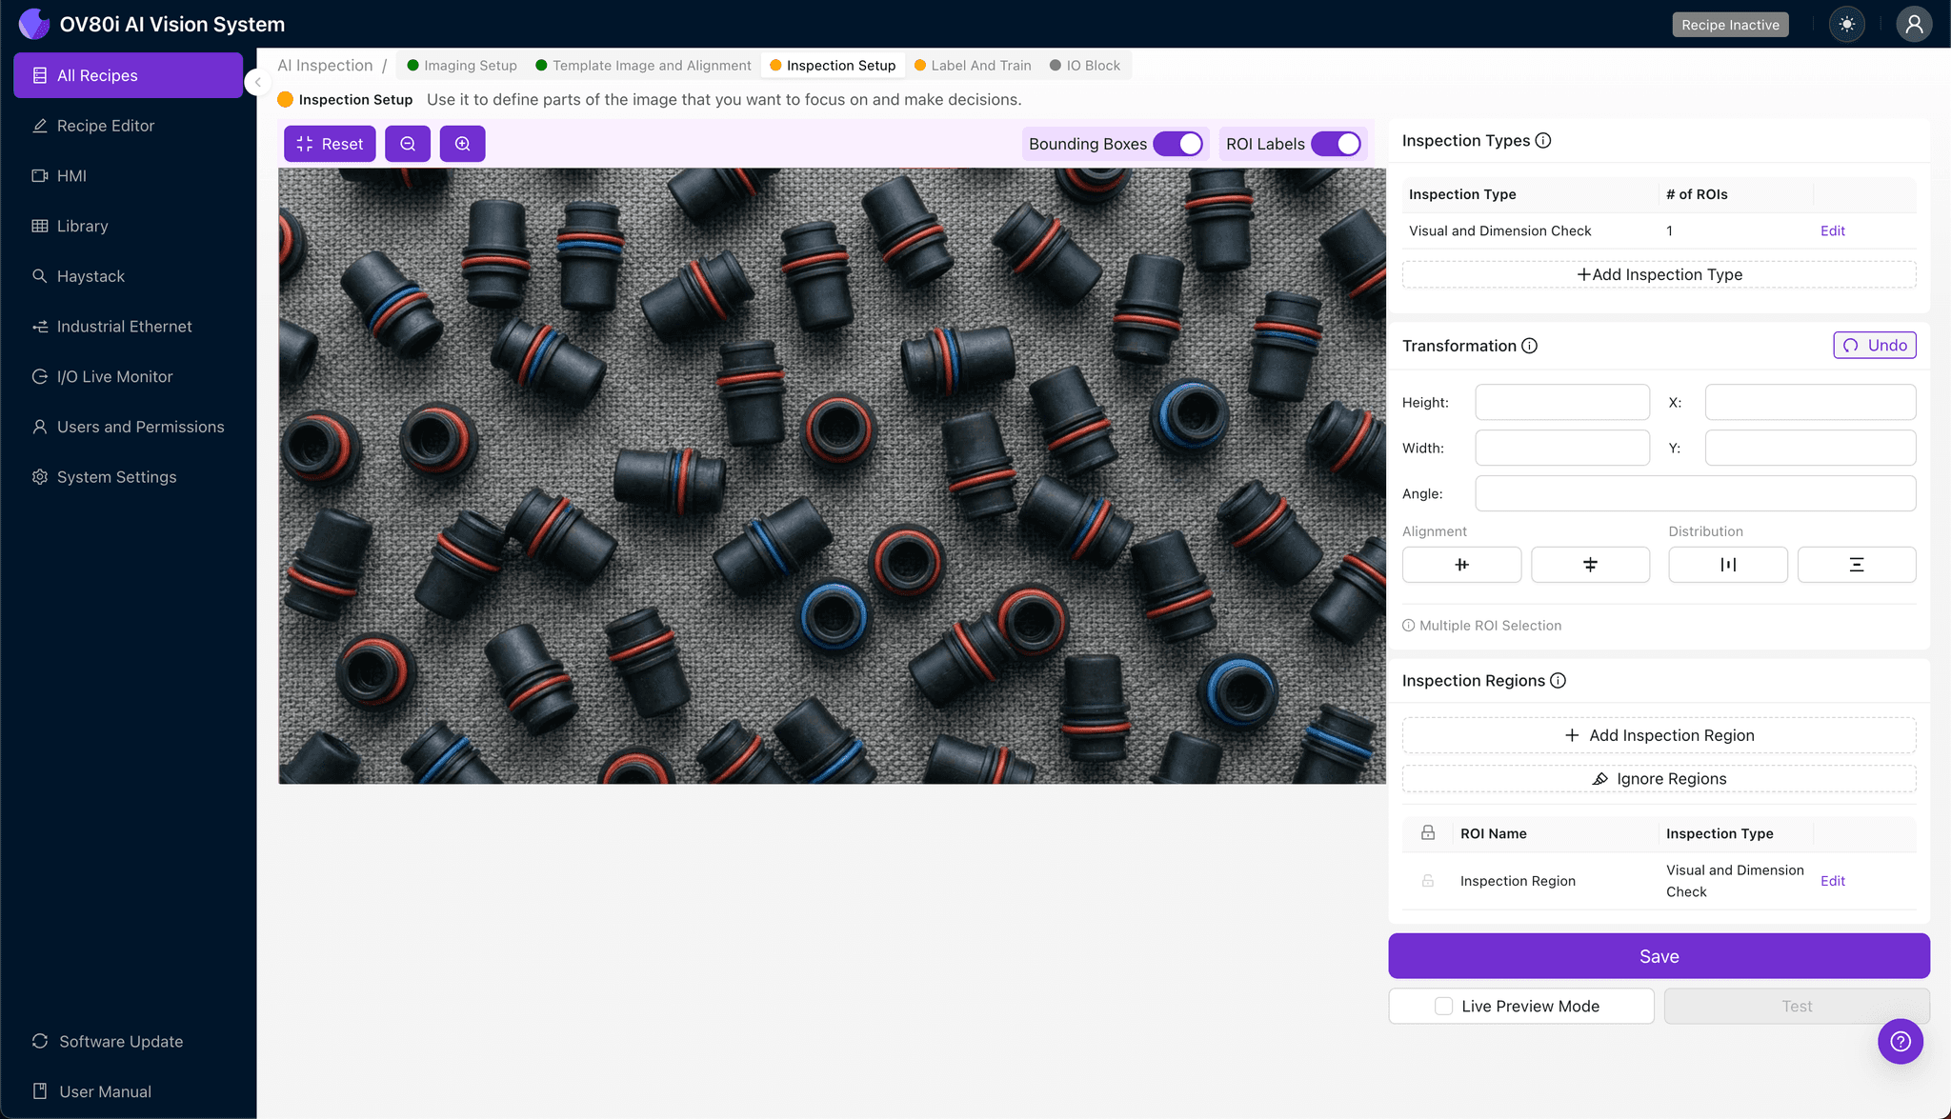Image resolution: width=1951 pixels, height=1119 pixels.
Task: Open the user profile avatar icon
Action: click(x=1913, y=25)
